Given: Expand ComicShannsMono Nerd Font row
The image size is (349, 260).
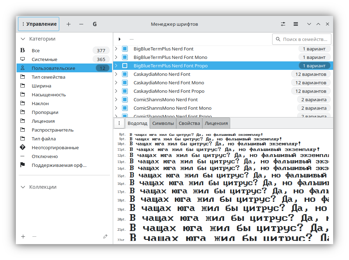Looking at the screenshot, I should click(x=116, y=99).
